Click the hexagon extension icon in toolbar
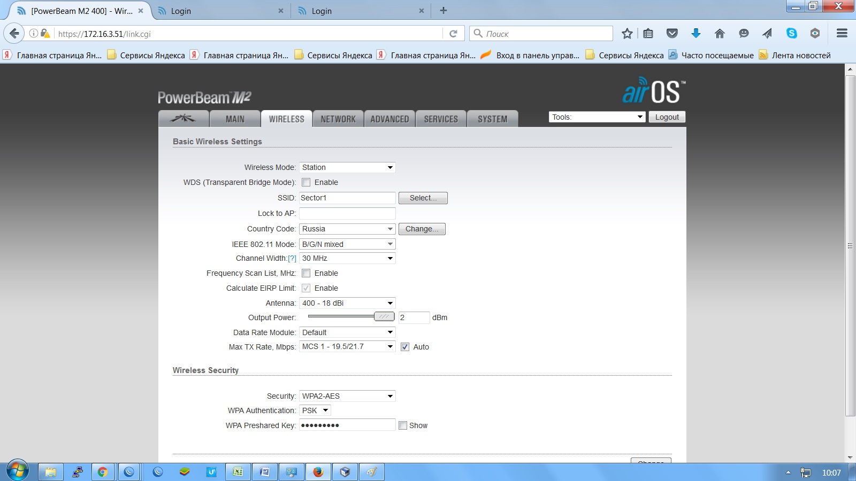This screenshot has height=481, width=856. click(x=815, y=33)
